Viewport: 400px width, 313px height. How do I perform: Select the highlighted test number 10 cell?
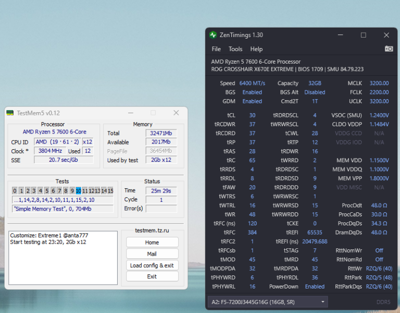tap(78, 191)
